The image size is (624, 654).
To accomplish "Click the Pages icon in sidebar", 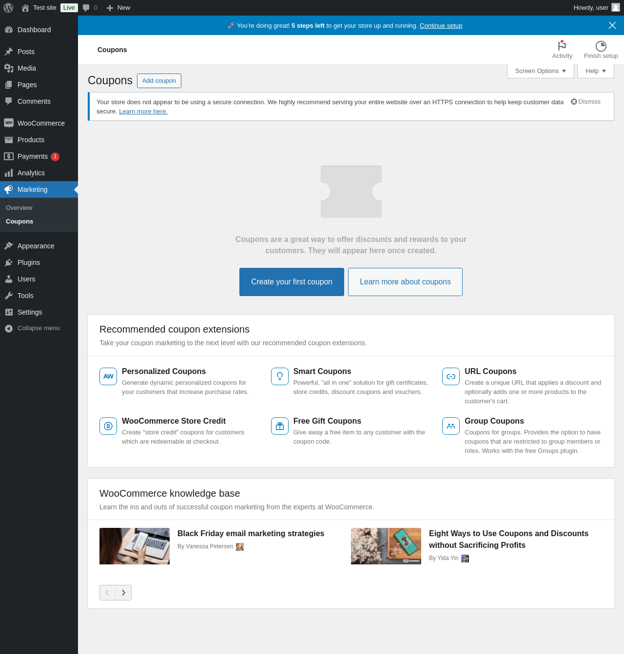I will [9, 85].
